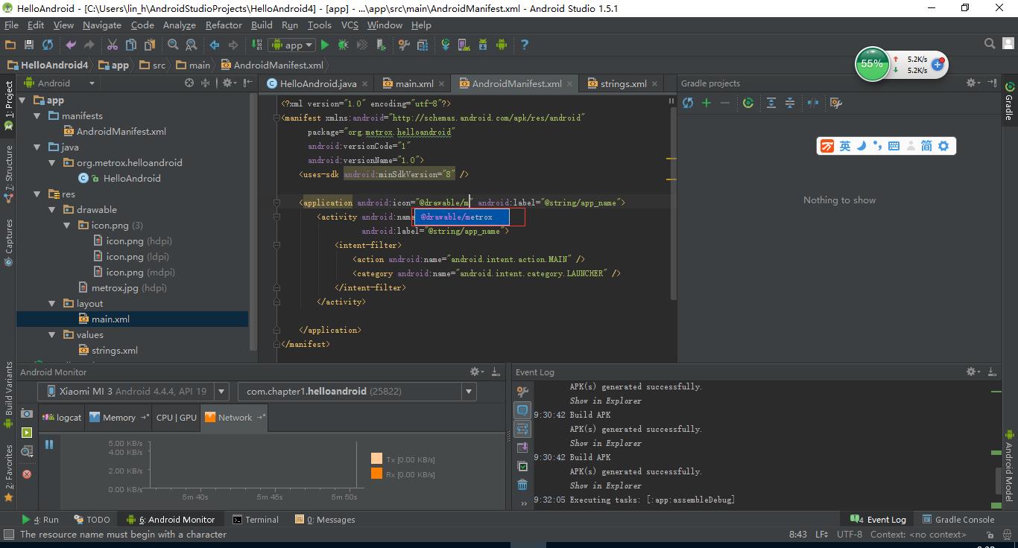This screenshot has width=1018, height=548.
Task: Refresh all Gradle projects icon
Action: tap(688, 103)
